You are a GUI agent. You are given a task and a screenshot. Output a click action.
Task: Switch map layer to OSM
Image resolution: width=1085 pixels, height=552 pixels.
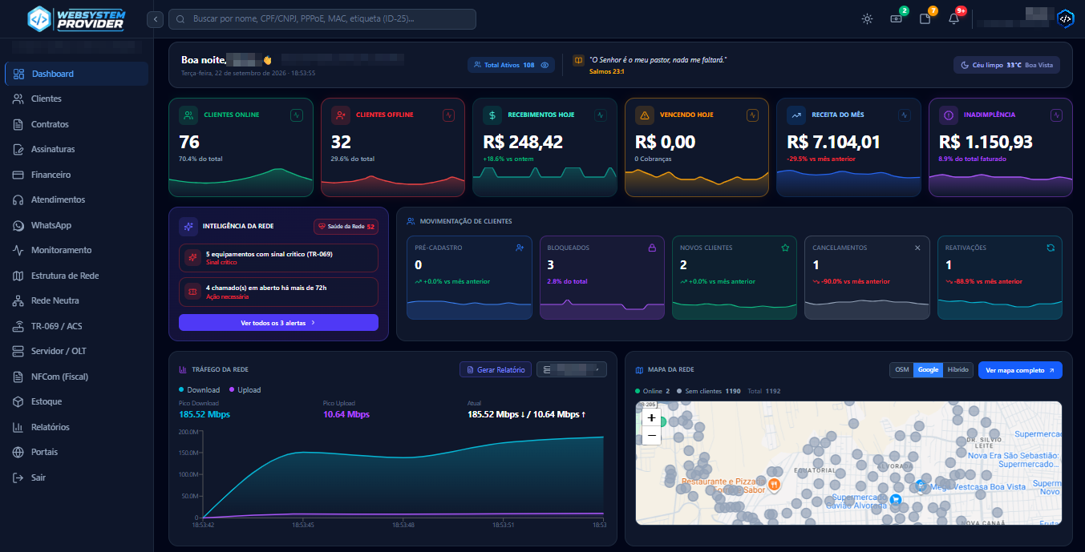(x=902, y=370)
